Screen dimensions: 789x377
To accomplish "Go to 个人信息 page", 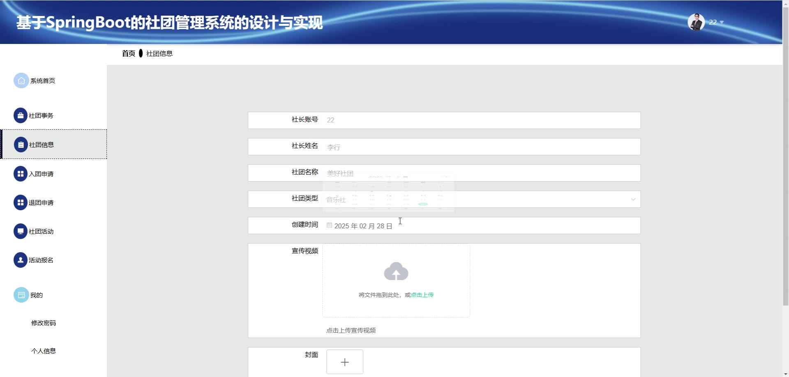I will pos(44,351).
